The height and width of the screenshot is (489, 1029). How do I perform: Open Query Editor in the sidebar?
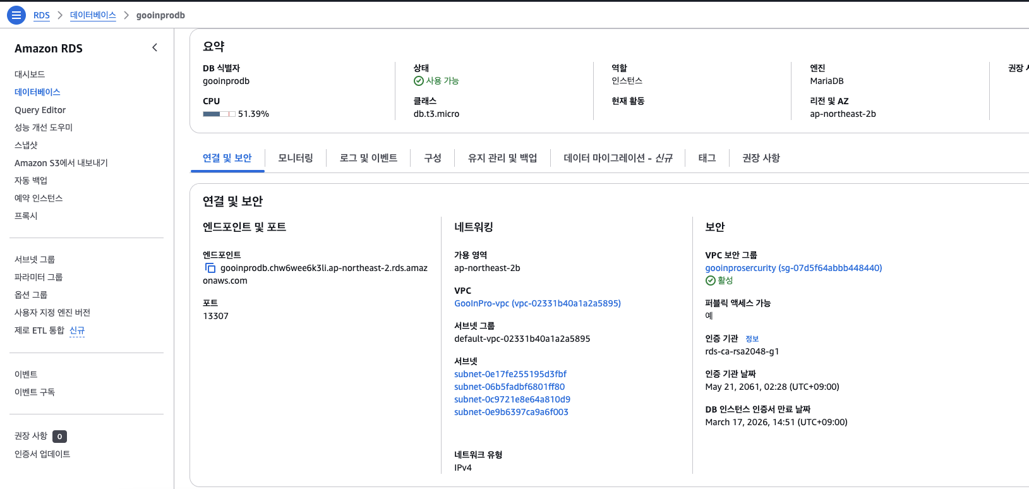point(40,110)
